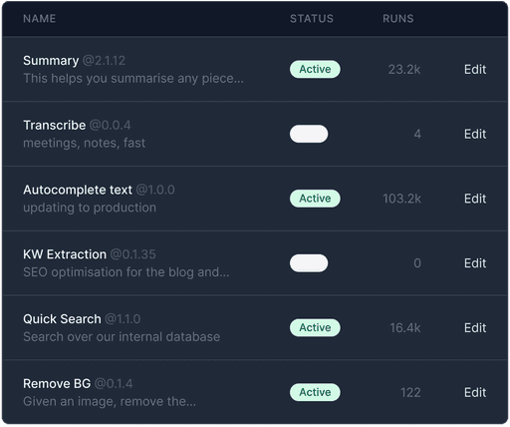
Task: Click description 'Search over our internal database'
Action: coord(122,336)
